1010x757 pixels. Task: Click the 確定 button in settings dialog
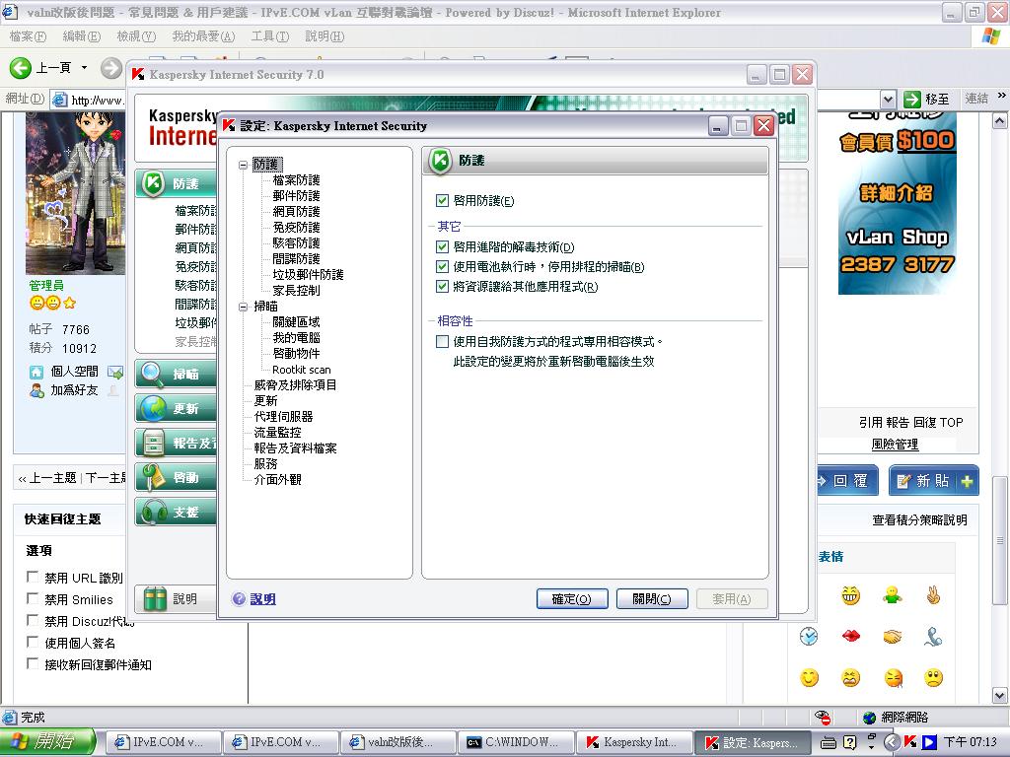click(572, 598)
